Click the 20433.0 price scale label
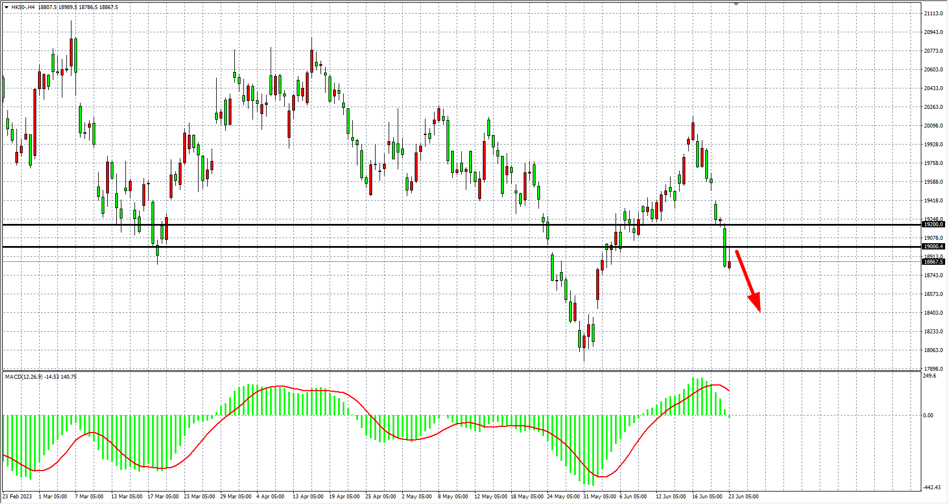948x504 pixels. pyautogui.click(x=933, y=88)
